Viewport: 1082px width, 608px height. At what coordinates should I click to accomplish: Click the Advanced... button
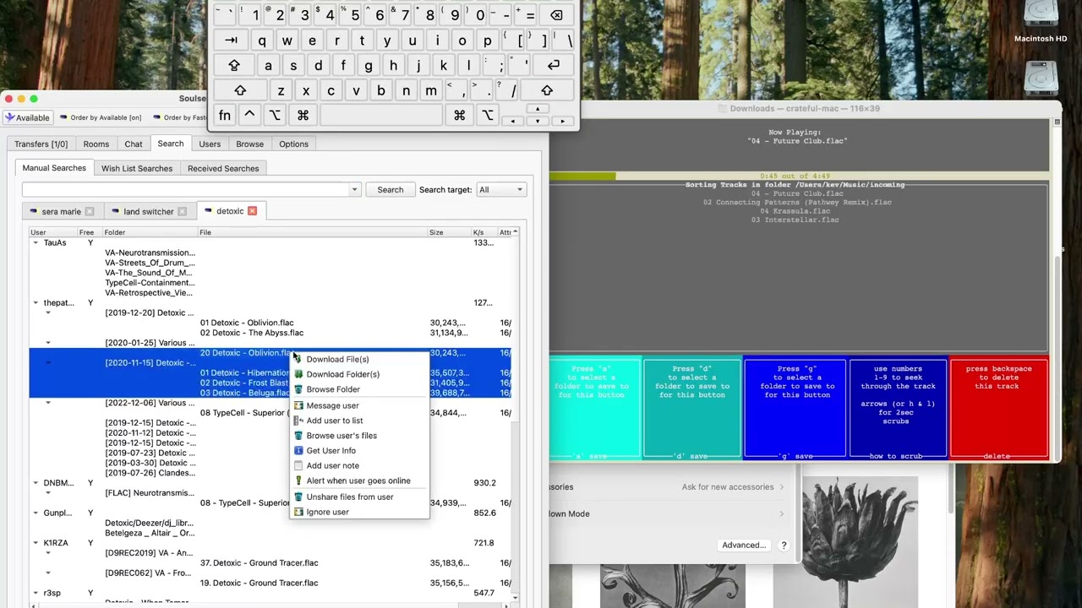click(x=744, y=545)
